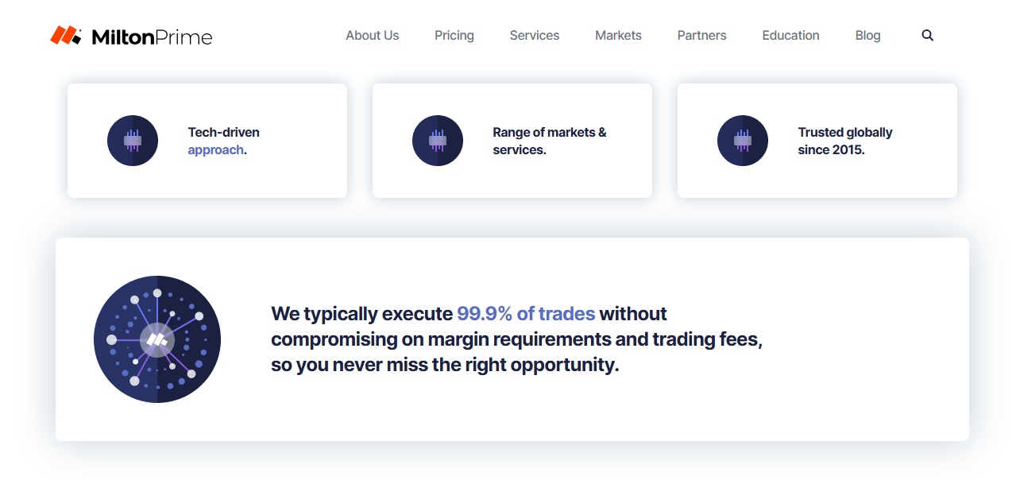Open the Partners navigation item
The width and height of the screenshot is (1020, 480).
(x=702, y=35)
